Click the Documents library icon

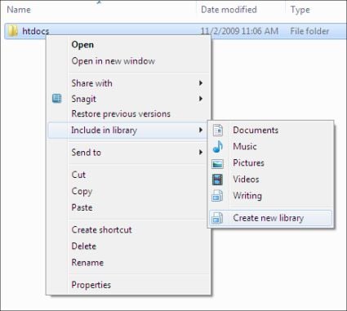pyautogui.click(x=218, y=130)
